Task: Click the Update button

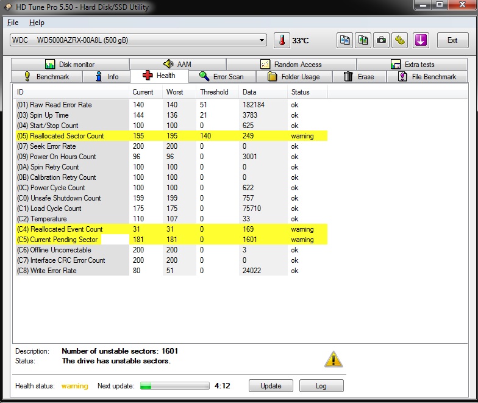Action: 271,385
